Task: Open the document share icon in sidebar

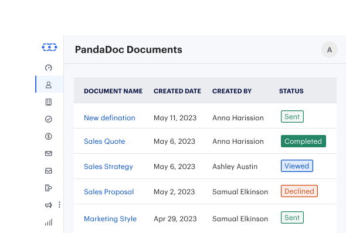Action: [49, 188]
